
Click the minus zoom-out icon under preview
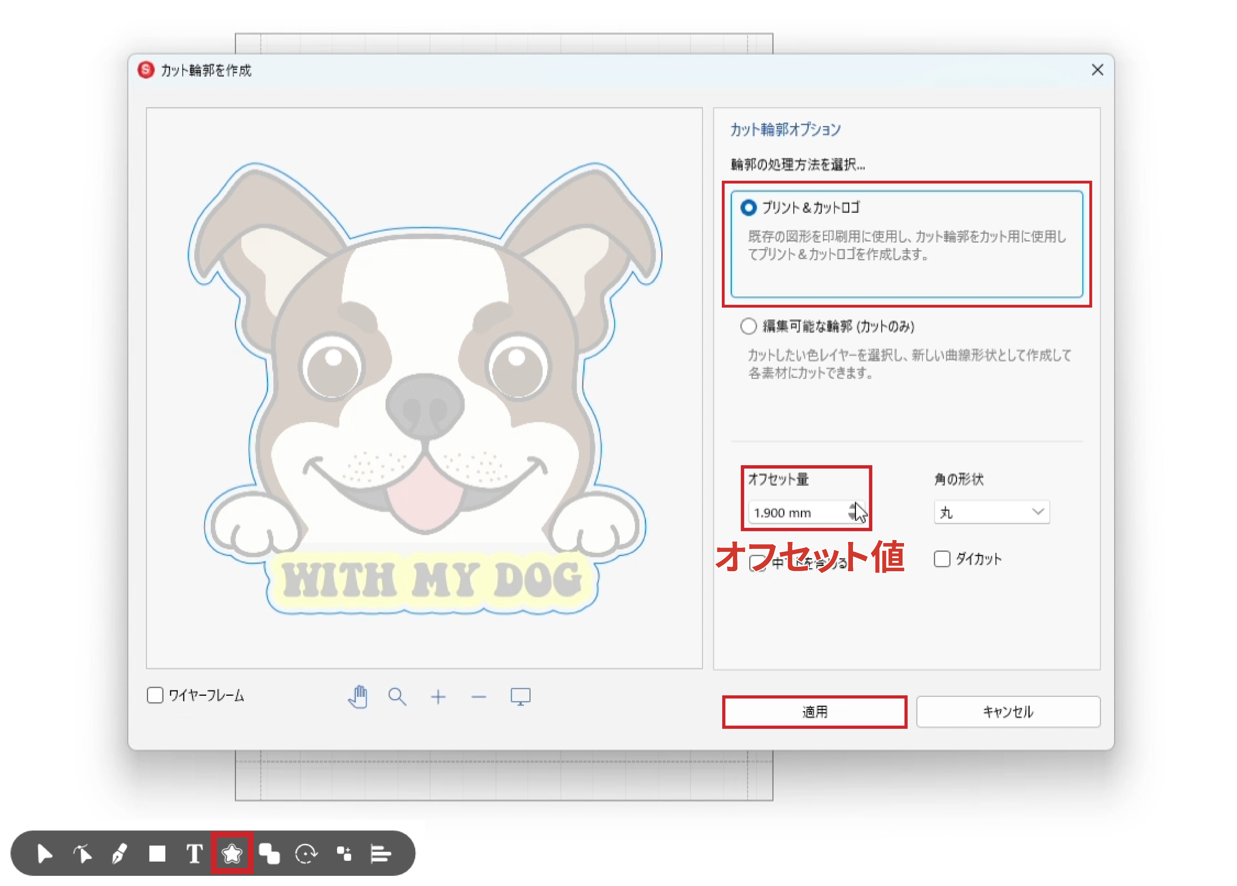(478, 697)
